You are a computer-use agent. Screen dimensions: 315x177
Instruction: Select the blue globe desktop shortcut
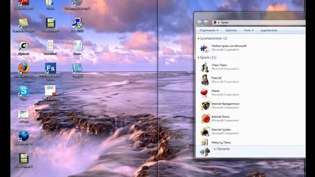(x=24, y=136)
